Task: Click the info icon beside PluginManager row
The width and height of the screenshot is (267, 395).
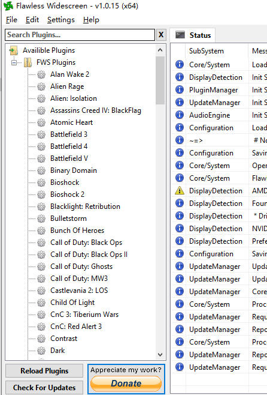Action: tap(180, 89)
